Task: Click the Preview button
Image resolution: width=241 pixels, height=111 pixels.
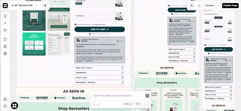Action: pos(210,5)
